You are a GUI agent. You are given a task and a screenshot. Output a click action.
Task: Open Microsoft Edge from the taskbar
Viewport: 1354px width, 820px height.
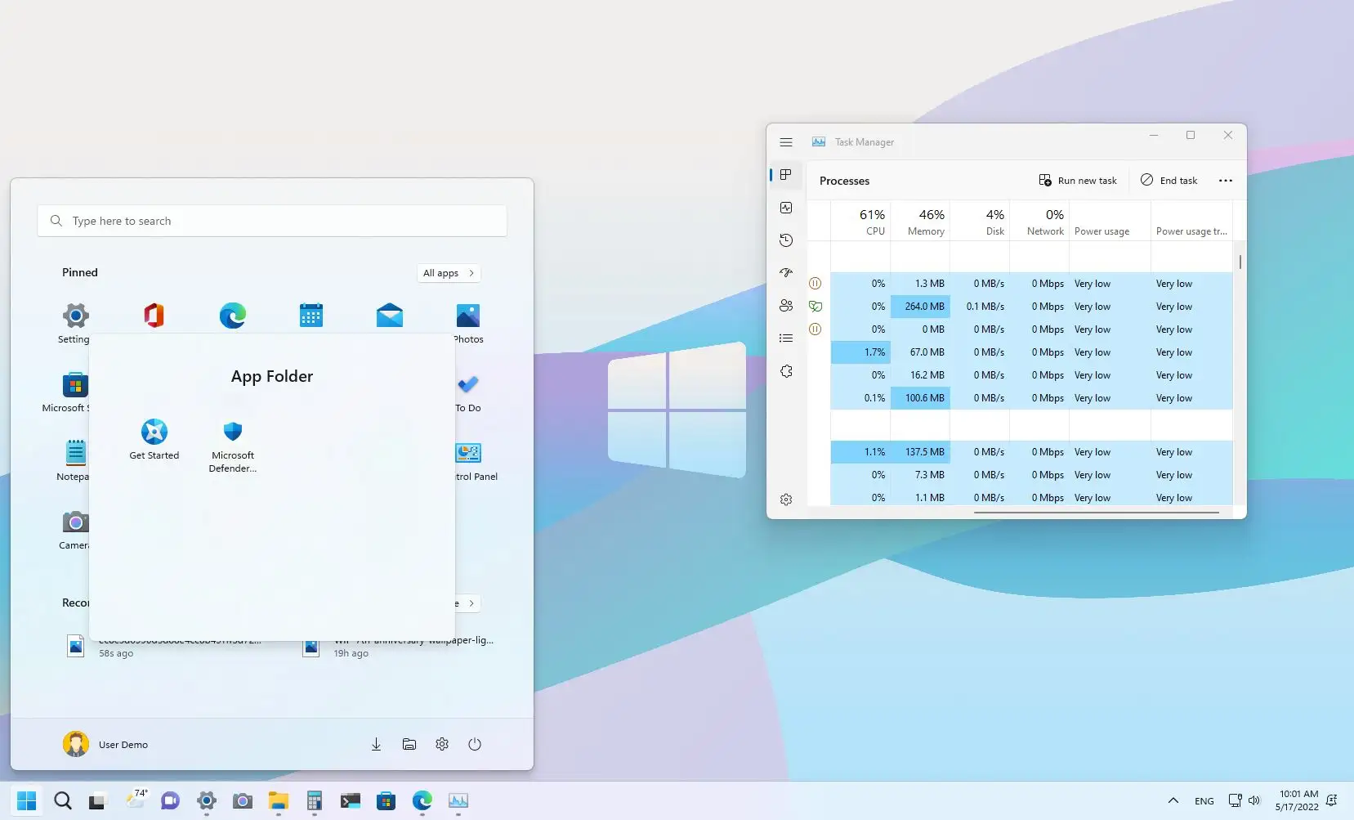pos(422,801)
